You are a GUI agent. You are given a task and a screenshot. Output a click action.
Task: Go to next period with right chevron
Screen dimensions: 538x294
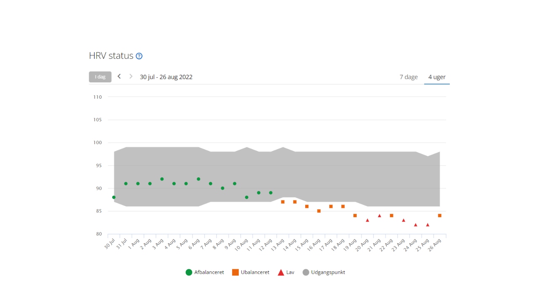click(x=131, y=76)
